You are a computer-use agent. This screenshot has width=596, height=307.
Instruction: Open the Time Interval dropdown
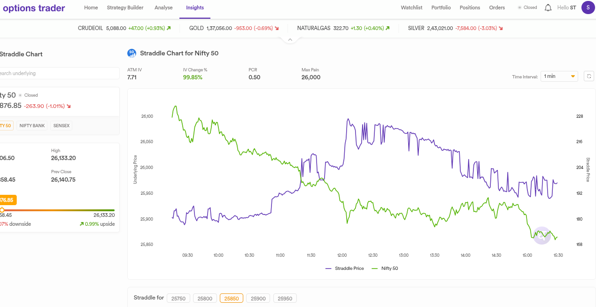559,76
